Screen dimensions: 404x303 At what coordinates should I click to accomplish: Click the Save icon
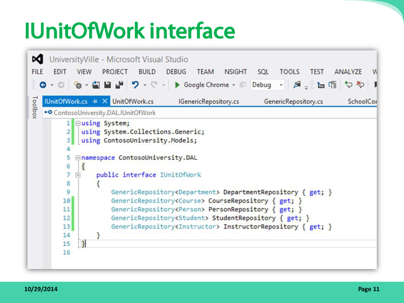click(x=107, y=85)
